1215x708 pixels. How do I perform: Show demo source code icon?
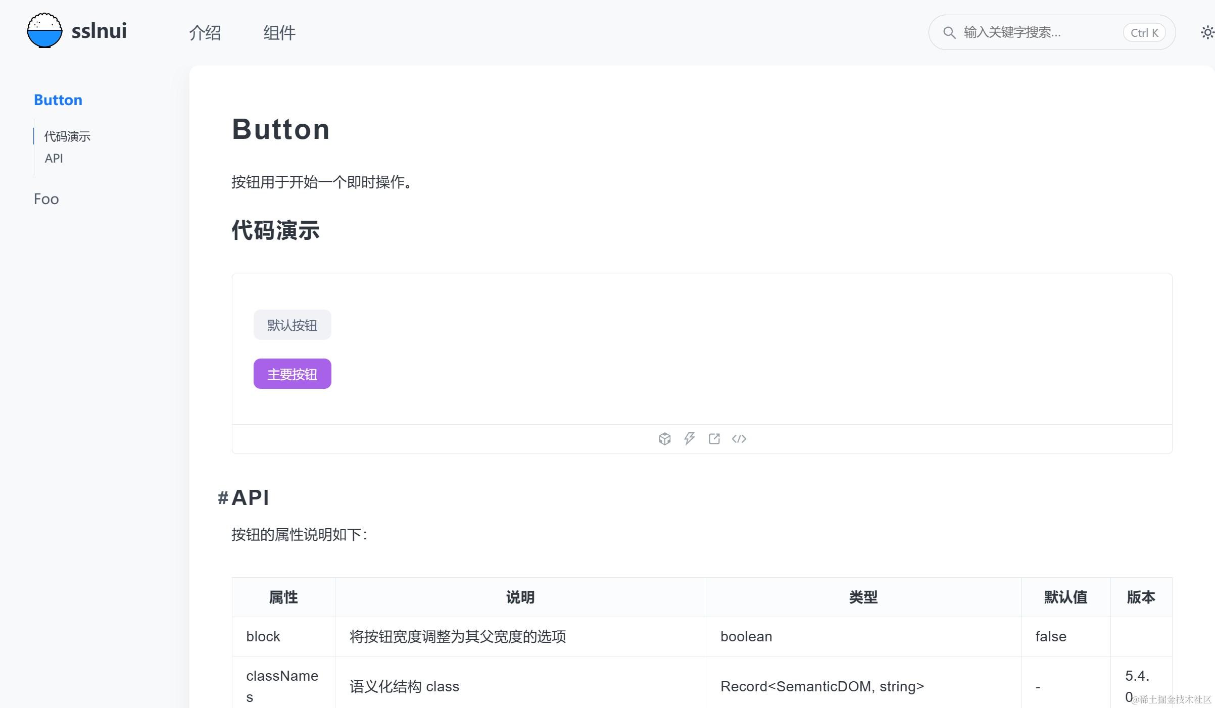(x=739, y=439)
